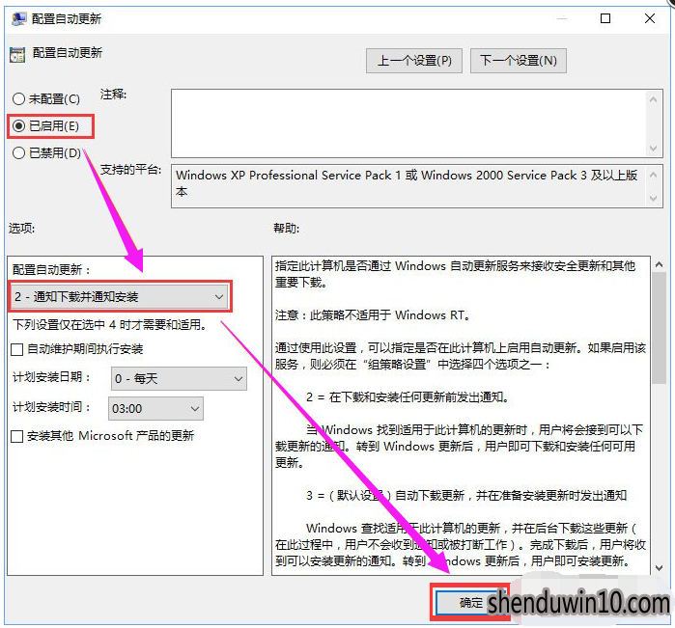Click the help pane scrollbar down arrow

pos(659,568)
